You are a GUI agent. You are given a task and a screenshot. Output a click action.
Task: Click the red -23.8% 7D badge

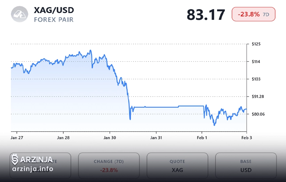click(x=253, y=15)
